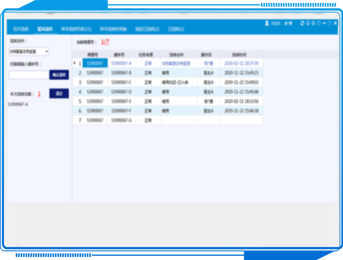Open the 切片流转 tab

(x=21, y=29)
